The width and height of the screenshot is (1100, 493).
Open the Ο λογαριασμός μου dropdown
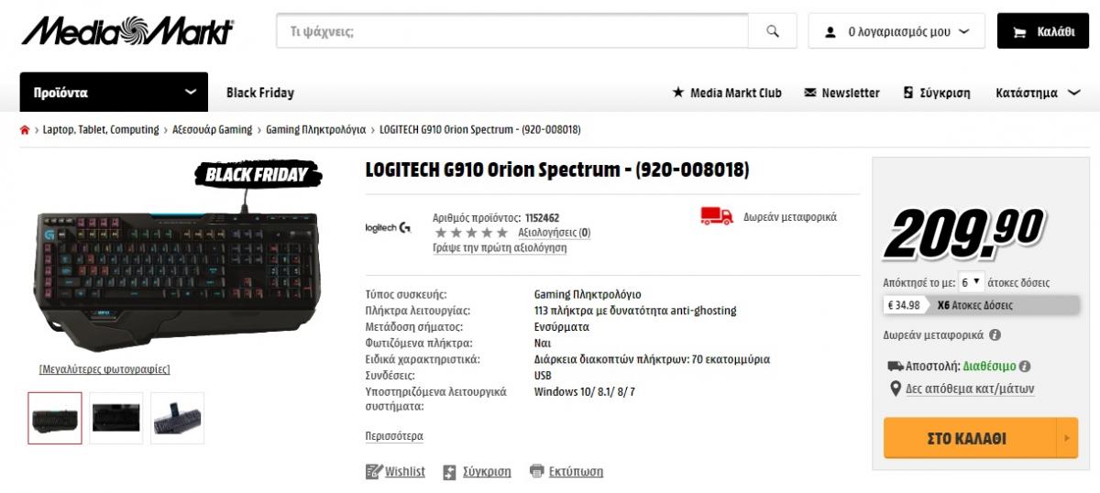(x=896, y=31)
